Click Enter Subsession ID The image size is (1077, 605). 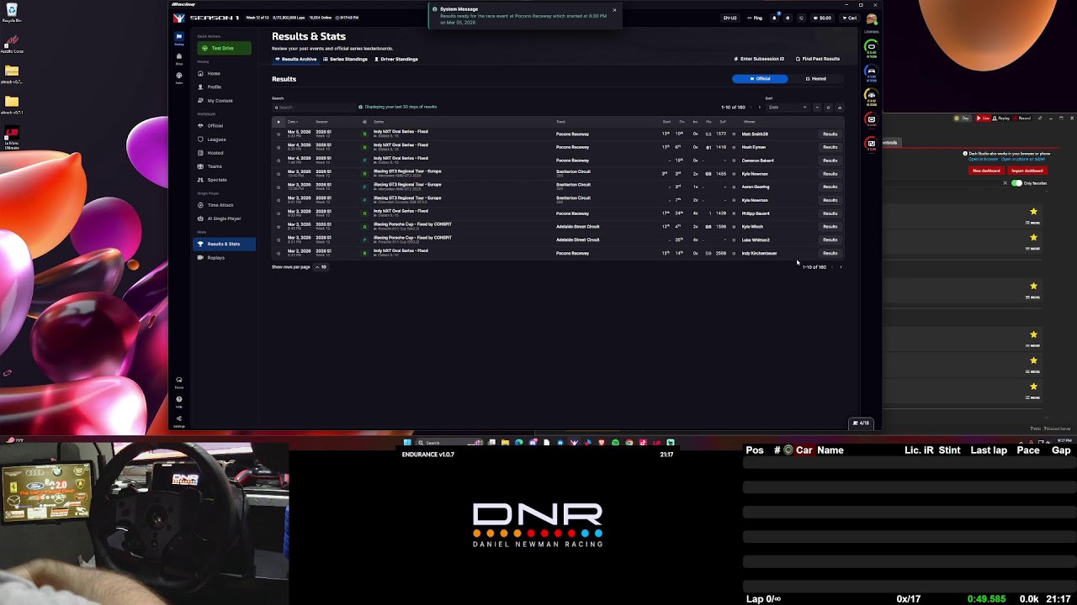tap(759, 59)
